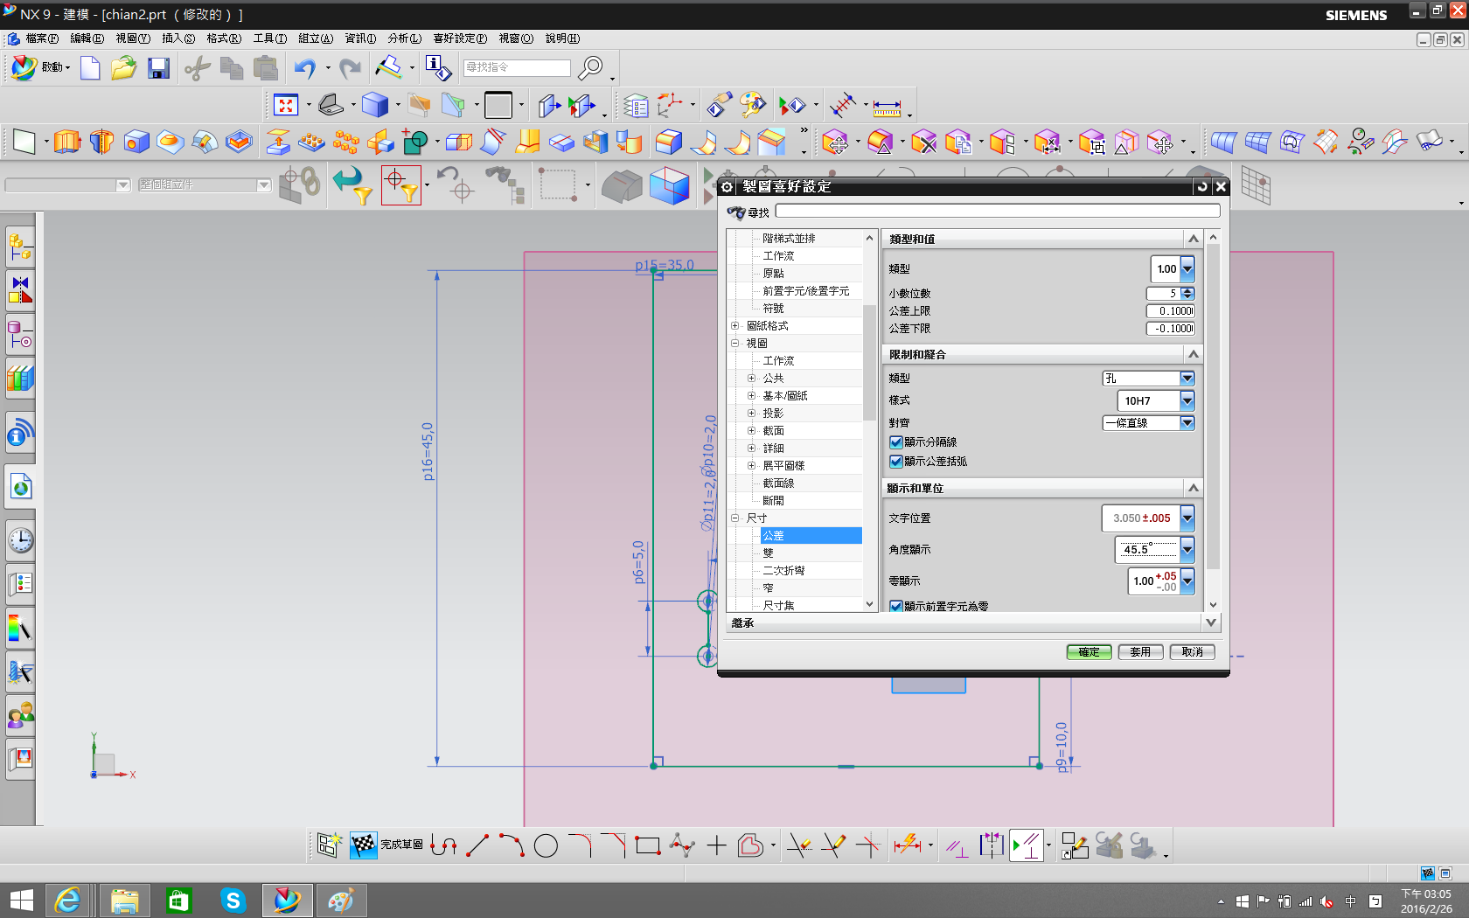Select the Profile sketch tool

443,845
